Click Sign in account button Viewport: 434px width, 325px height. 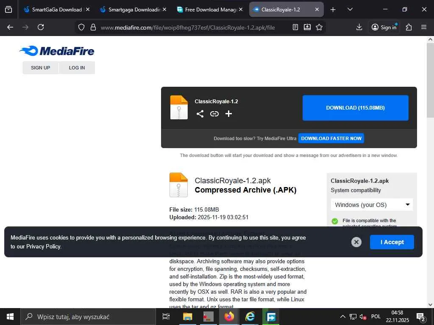tap(384, 27)
